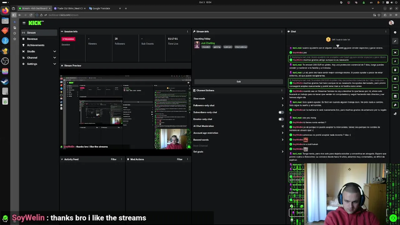Select Achievements in the sidebar
Viewport: 400px width, 225px height.
pyautogui.click(x=39, y=45)
